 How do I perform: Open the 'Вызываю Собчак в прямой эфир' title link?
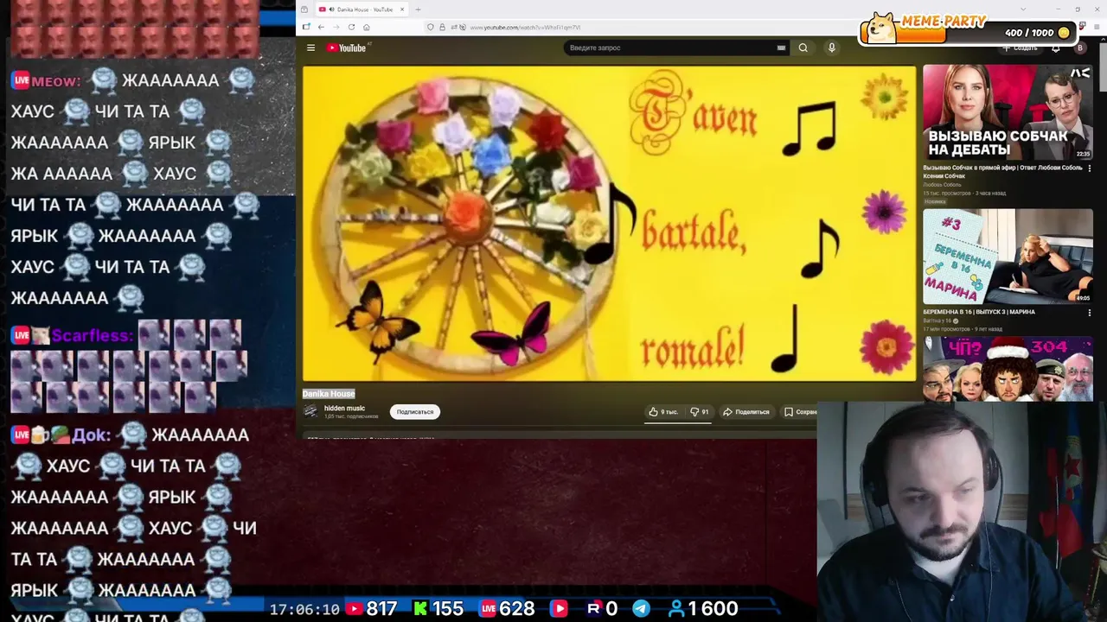[1002, 171]
